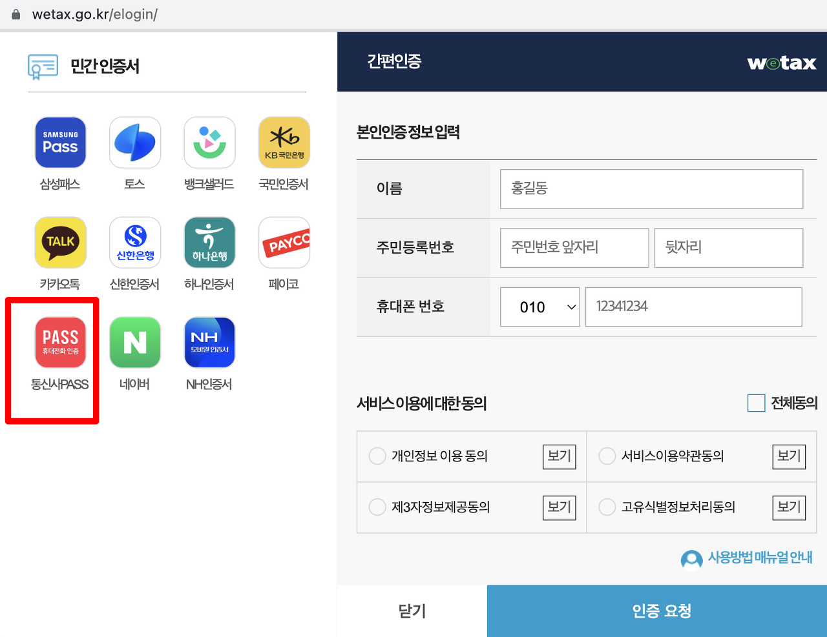
Task: Select 서비스이용약관동의 radio button
Action: coord(607,456)
